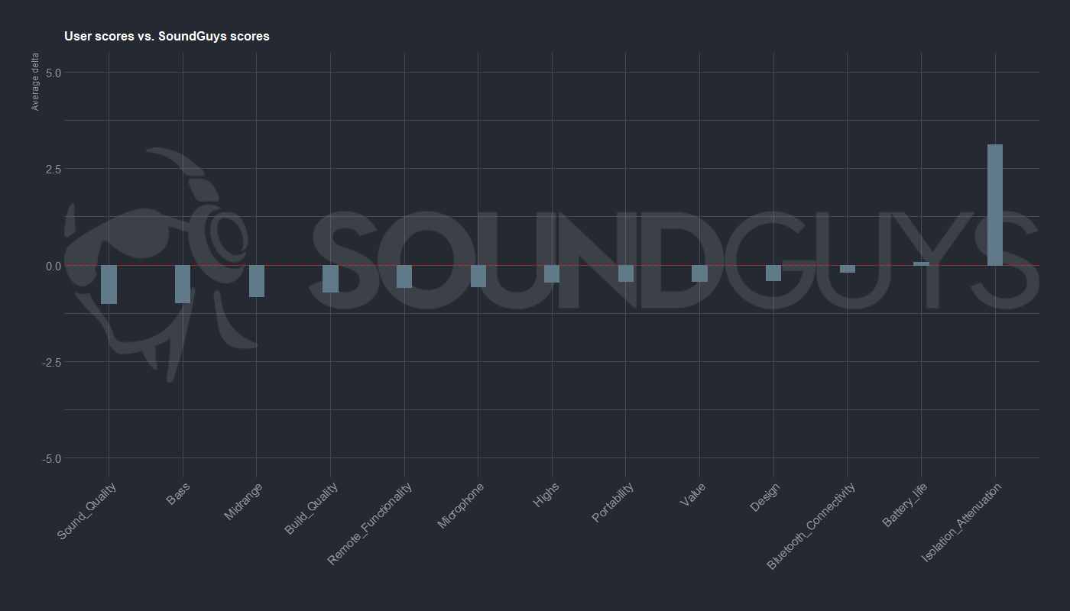Click the Remote_Functionality axis label
This screenshot has width=1070, height=611.
369,524
